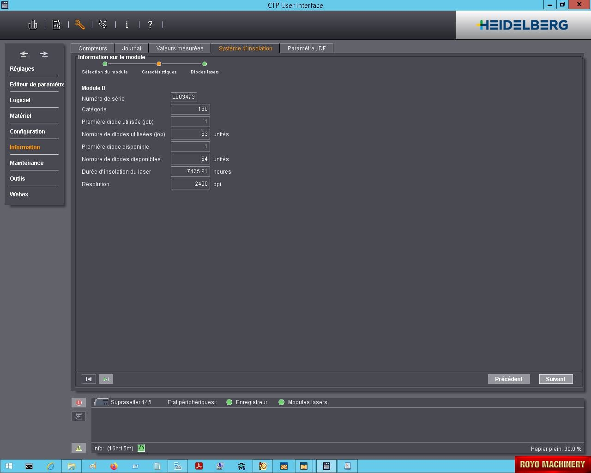Click the Suivant button
The image size is (591, 473).
tap(555, 379)
